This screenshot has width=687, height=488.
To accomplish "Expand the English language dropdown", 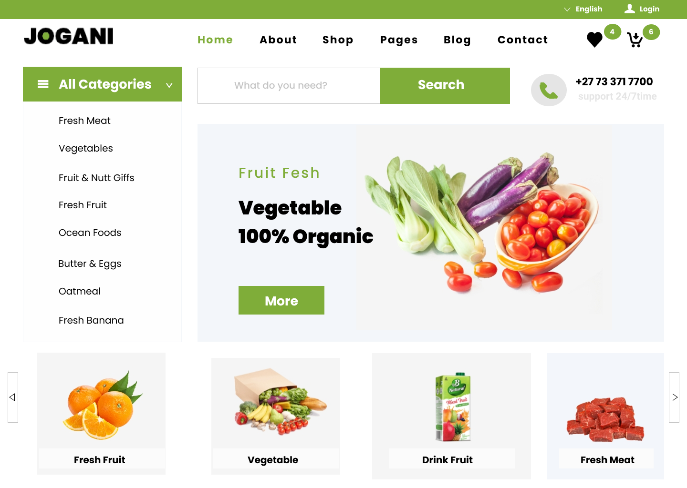I will tap(583, 9).
